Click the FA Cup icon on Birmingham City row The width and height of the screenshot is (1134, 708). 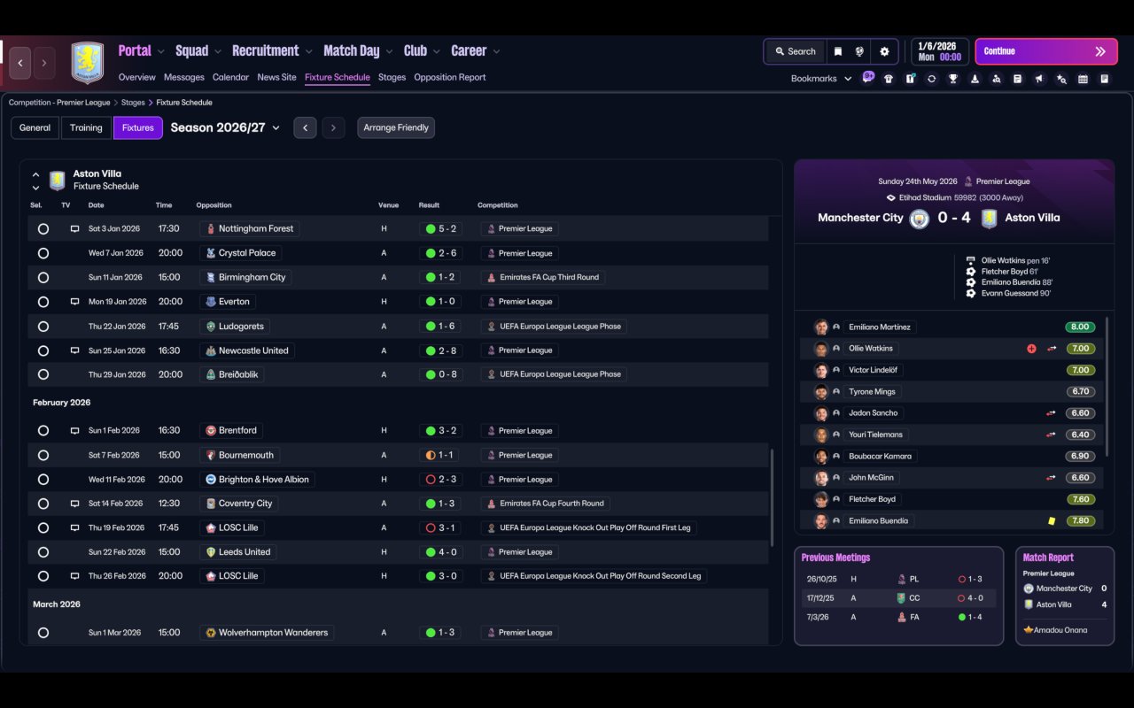point(491,277)
